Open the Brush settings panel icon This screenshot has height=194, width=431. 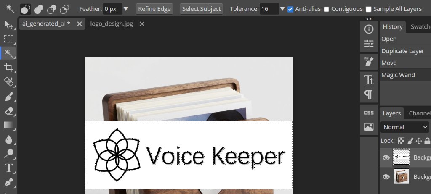click(x=369, y=61)
